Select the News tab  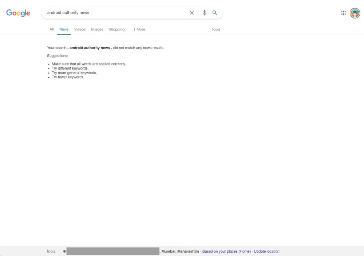(64, 29)
